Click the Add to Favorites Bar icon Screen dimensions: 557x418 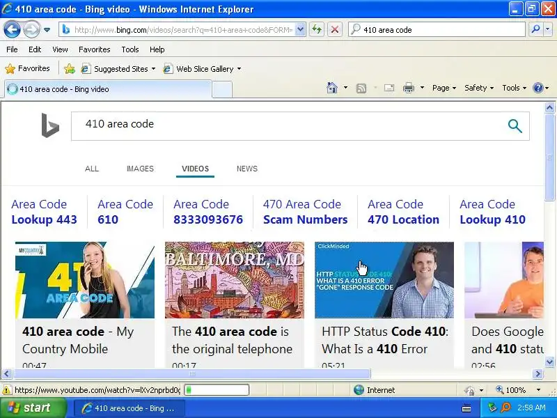click(x=70, y=68)
